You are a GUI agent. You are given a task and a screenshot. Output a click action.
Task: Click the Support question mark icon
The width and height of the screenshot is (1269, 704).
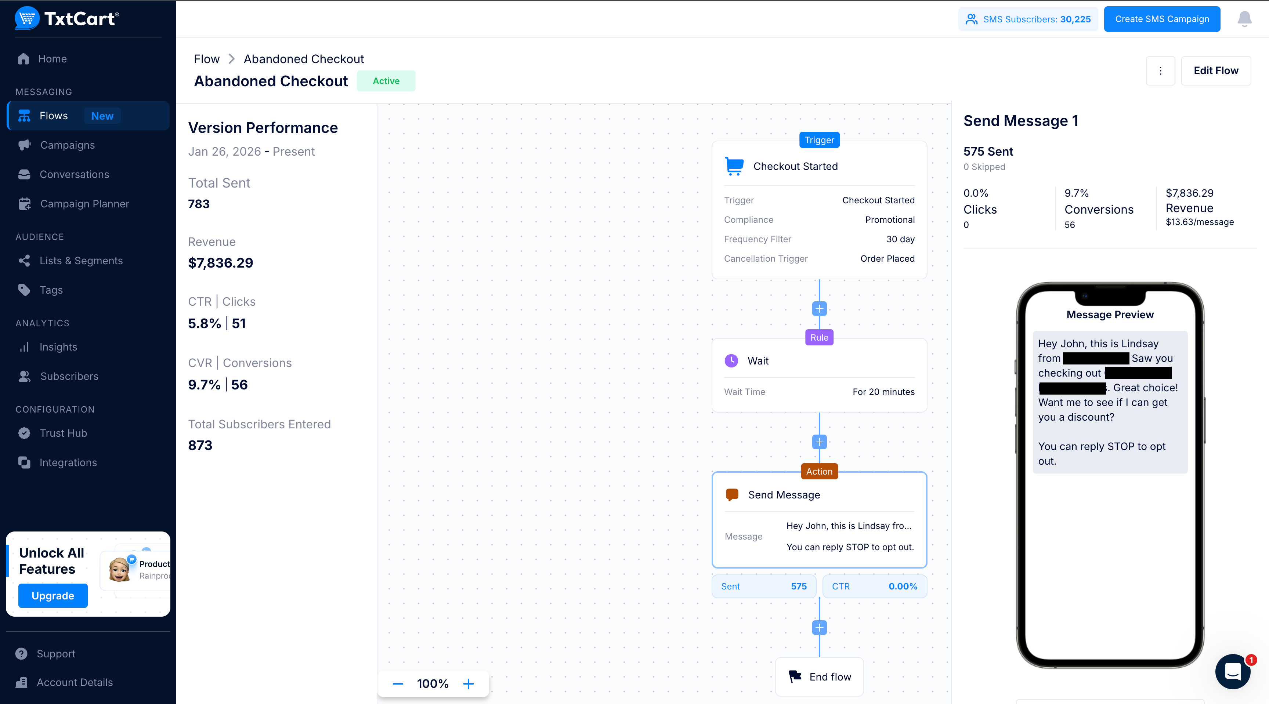coord(21,654)
